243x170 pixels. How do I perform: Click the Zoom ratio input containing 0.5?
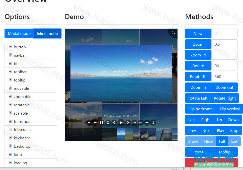[224, 44]
